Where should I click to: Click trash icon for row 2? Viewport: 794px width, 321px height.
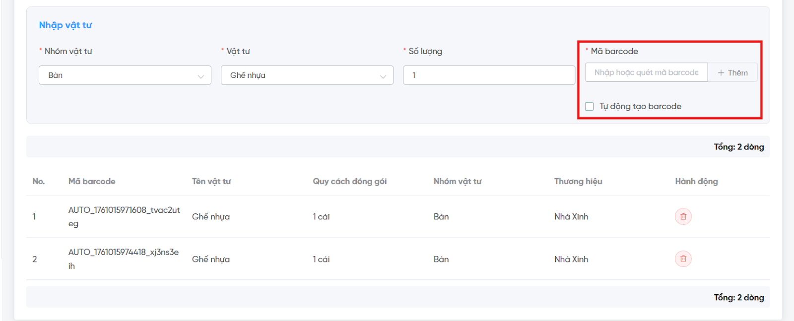[x=683, y=258]
